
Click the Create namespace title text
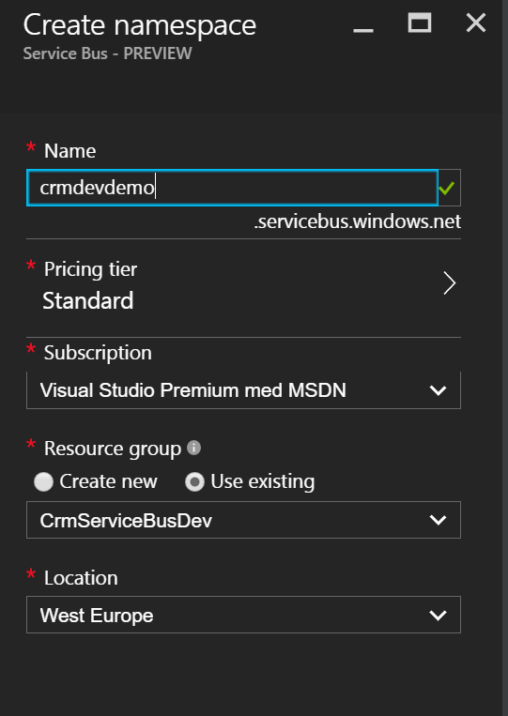(140, 25)
